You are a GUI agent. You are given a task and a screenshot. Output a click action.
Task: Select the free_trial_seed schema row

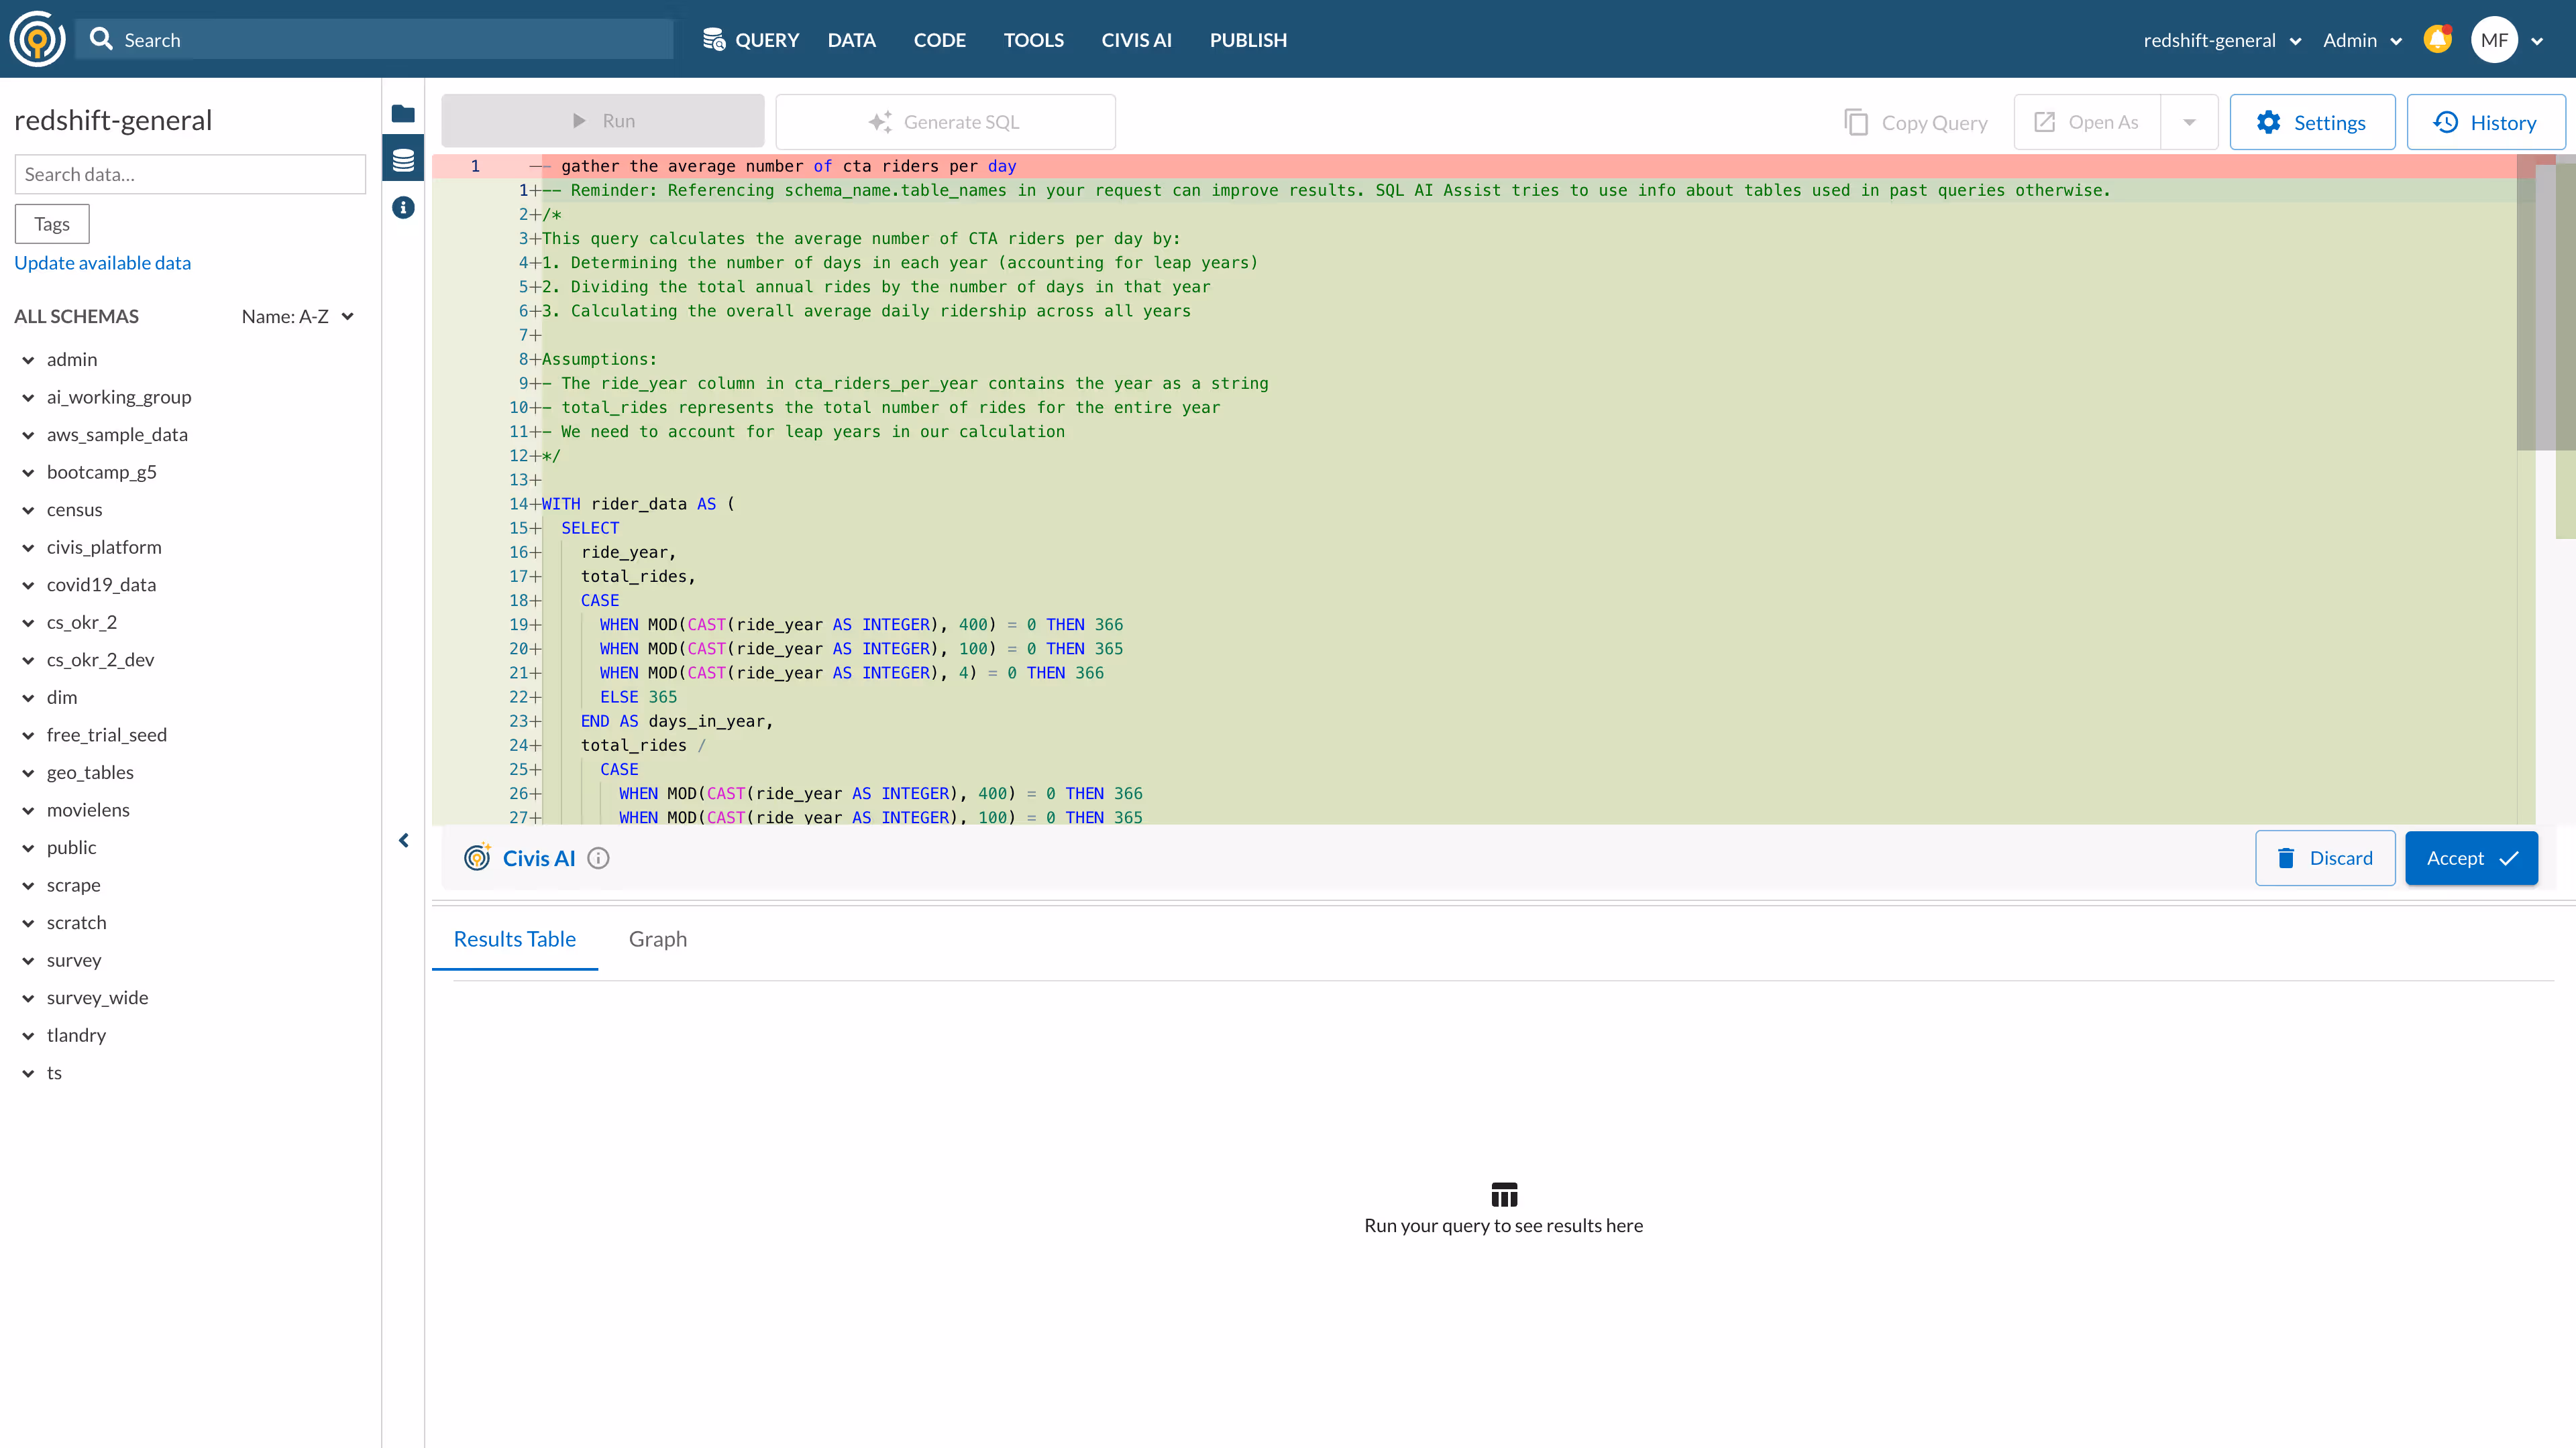tap(107, 735)
